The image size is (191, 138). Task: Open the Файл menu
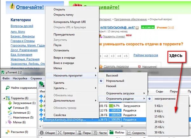coord(6,78)
